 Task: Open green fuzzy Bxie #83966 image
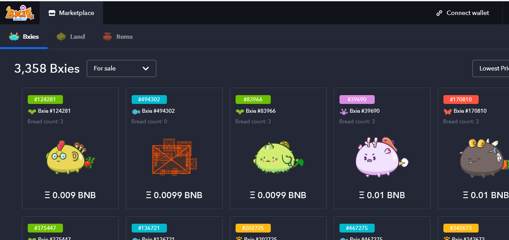click(278, 157)
